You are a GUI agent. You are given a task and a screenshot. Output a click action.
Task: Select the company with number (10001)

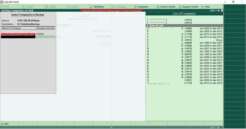tap(184, 80)
